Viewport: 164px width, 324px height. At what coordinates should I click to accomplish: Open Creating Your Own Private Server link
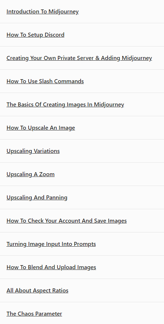coord(79,58)
